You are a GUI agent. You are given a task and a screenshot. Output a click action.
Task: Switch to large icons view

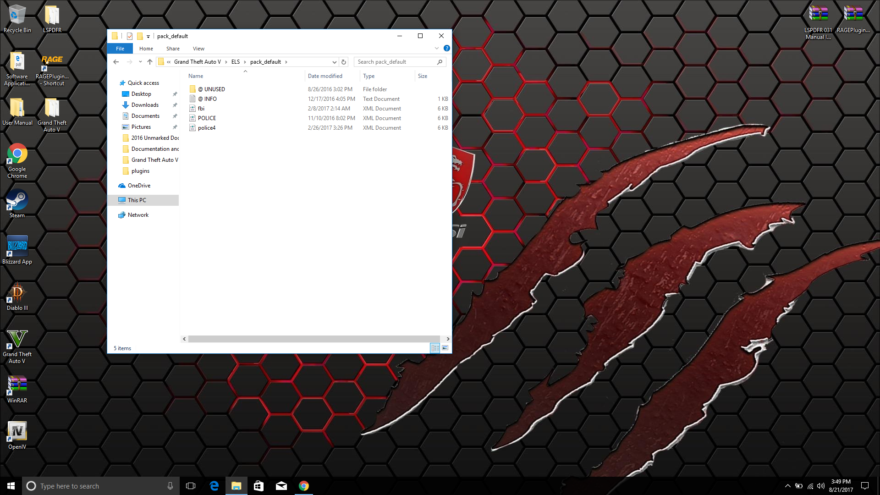click(x=445, y=348)
